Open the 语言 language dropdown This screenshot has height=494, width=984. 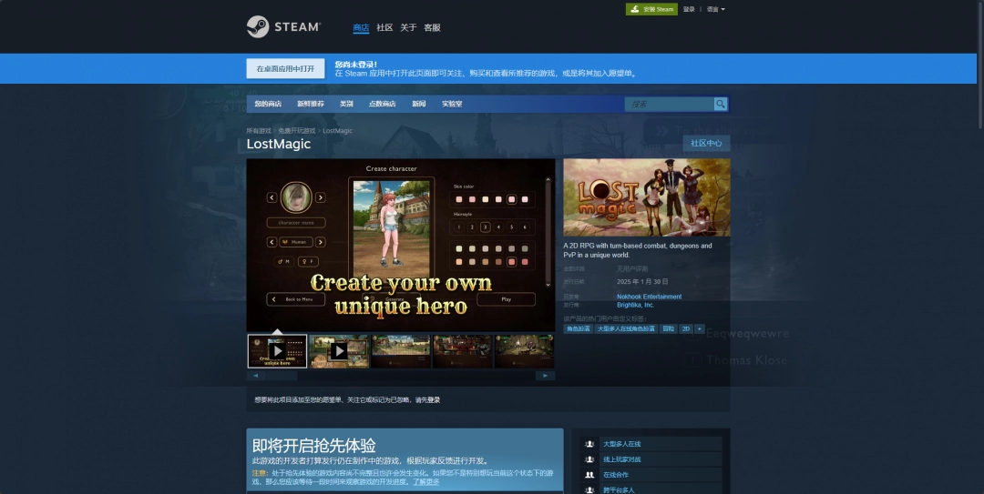715,9
